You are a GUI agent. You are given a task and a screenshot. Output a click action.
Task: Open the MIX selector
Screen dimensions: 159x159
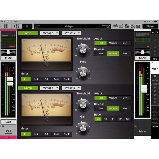pos(155,59)
